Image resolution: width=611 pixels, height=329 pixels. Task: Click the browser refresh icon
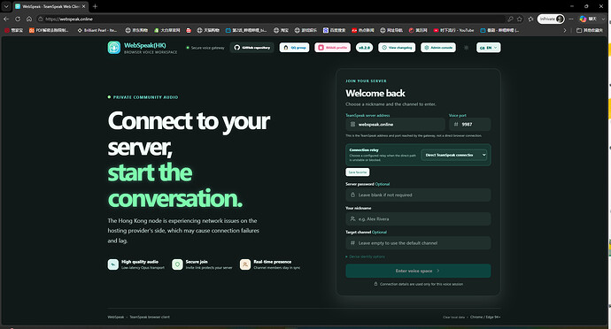pos(18,19)
